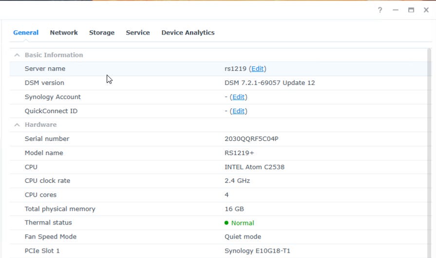436x258 pixels.
Task: Click the Basic Information heading
Action: point(54,55)
